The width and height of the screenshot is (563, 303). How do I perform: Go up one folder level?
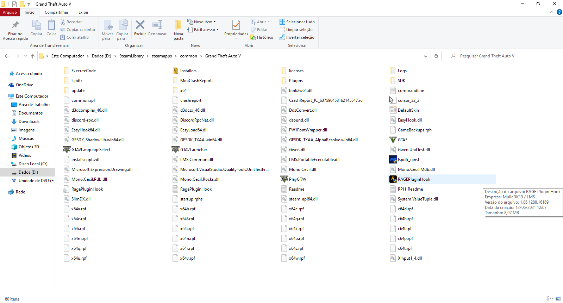pyautogui.click(x=33, y=56)
